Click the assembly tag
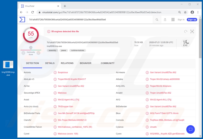Viewport: 203px width, 139px height. pyautogui.click(x=52, y=50)
